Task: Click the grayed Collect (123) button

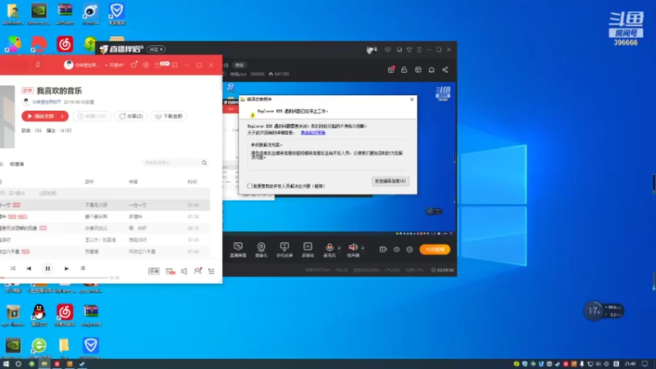Action: tap(92, 116)
